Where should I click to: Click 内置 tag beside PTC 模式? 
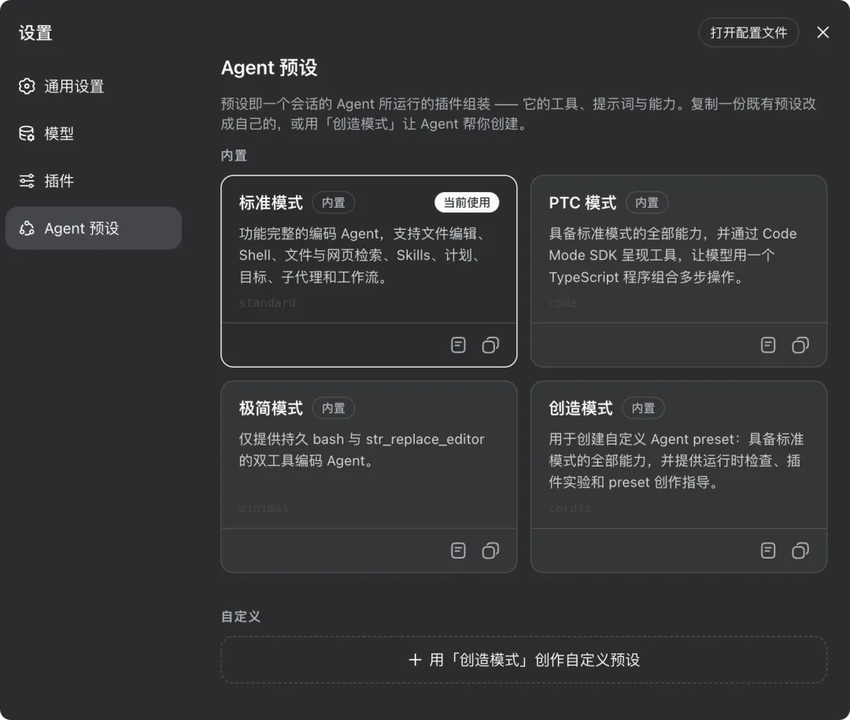(x=647, y=202)
